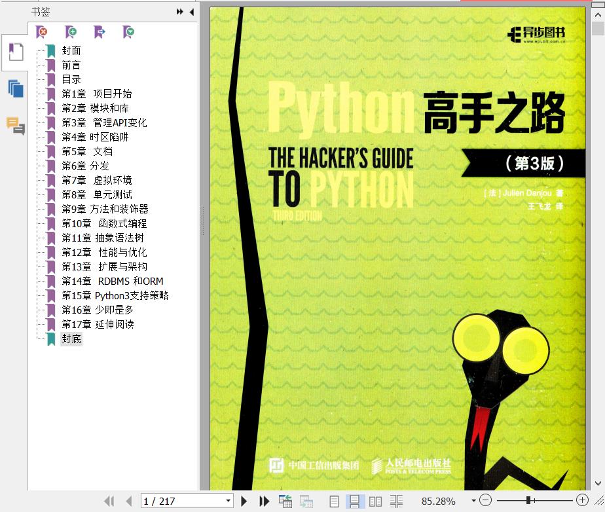Jump to 第15章 Python3支持策略 bookmark

click(115, 295)
